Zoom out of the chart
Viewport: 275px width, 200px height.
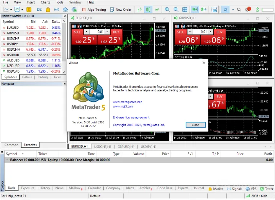click(x=176, y=10)
